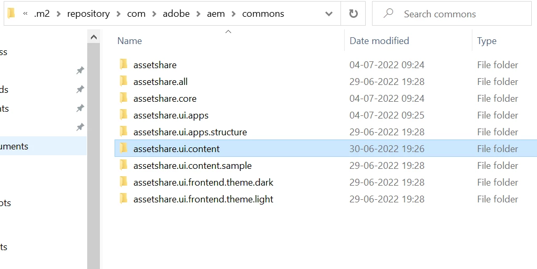Image resolution: width=537 pixels, height=269 pixels.
Task: Select the assetshare.ui.content folder icon
Action: (x=123, y=148)
